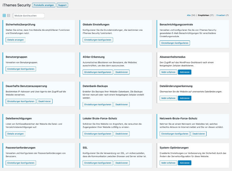Open Protokolle anzeigen
232x171 pixels.
point(44,5)
